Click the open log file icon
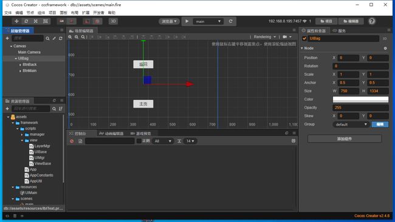 click(80, 141)
